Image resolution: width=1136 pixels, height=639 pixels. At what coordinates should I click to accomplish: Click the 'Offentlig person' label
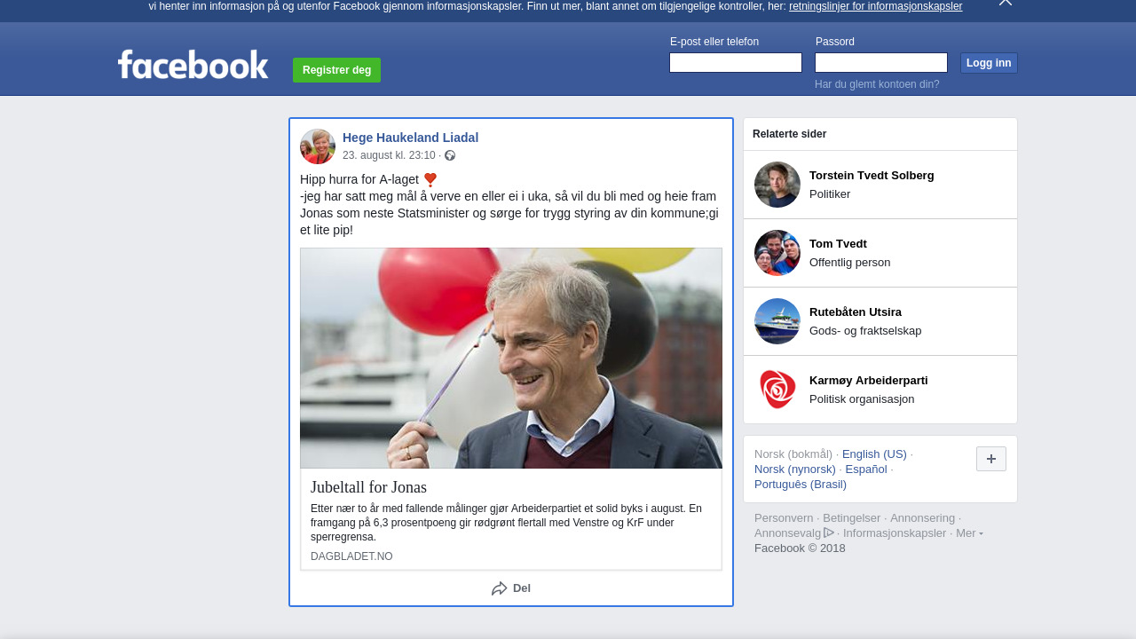coord(850,263)
